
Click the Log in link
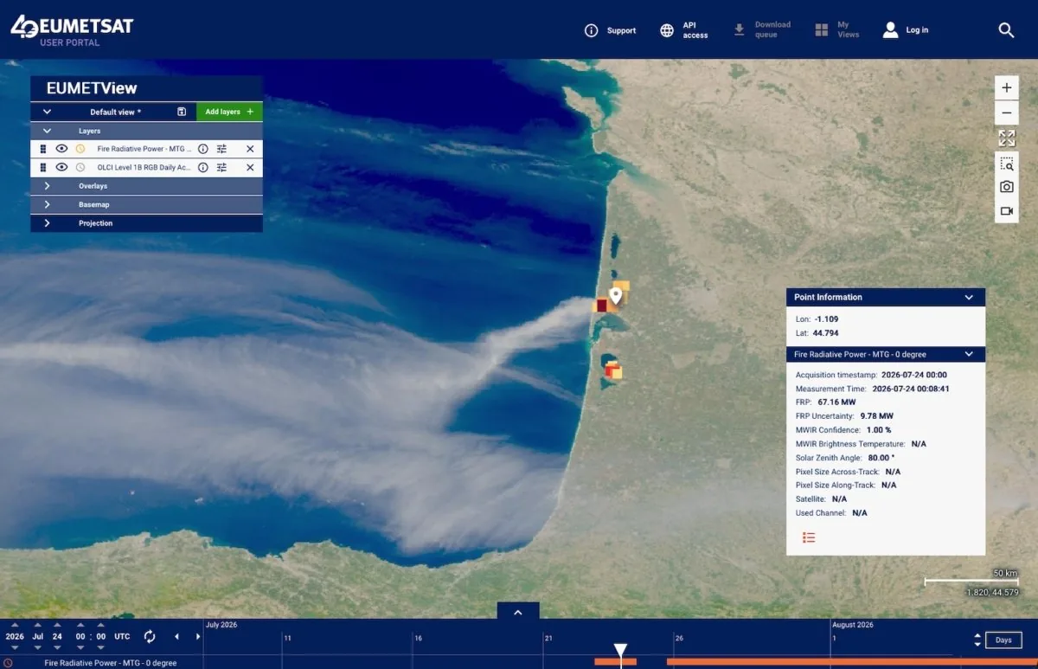click(x=917, y=30)
